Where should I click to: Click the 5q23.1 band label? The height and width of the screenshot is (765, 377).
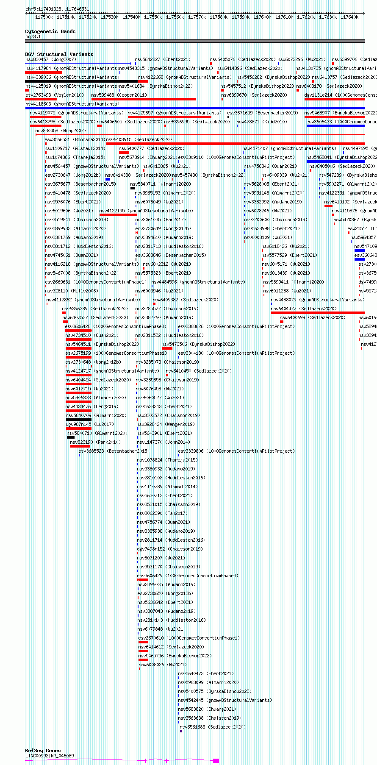click(x=33, y=37)
